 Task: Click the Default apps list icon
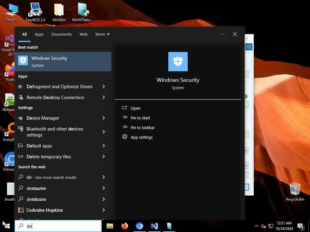tap(21, 146)
